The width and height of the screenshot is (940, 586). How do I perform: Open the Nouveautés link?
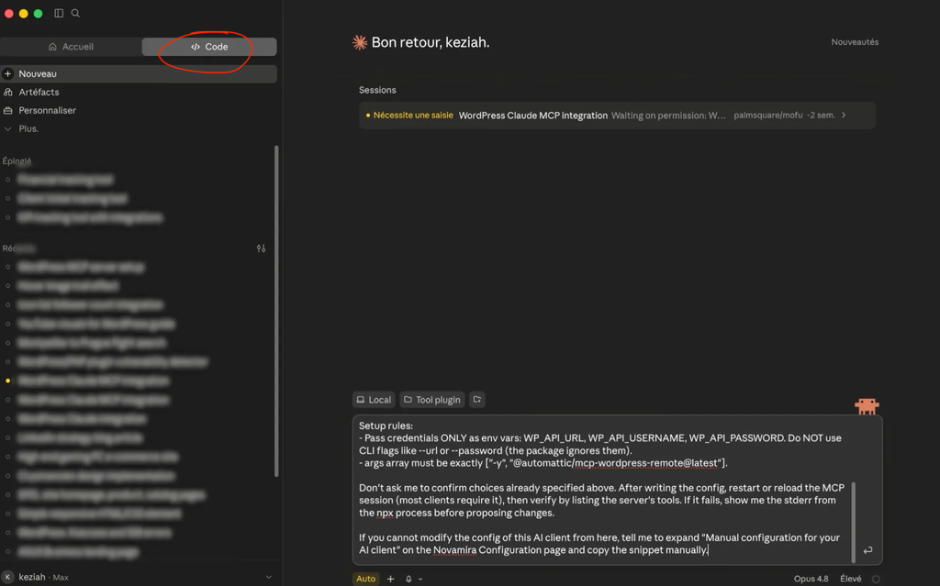[x=855, y=42]
